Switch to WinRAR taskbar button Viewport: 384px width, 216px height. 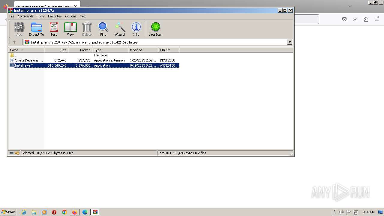(95, 212)
